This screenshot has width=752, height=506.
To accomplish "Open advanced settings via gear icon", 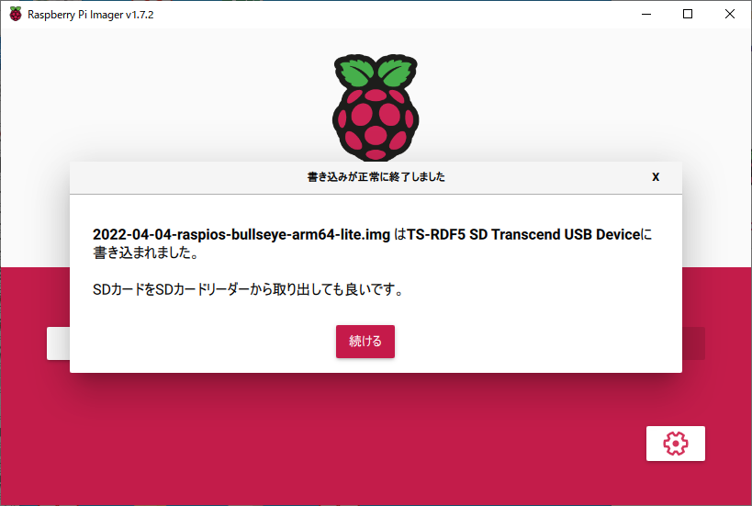I will (x=675, y=444).
